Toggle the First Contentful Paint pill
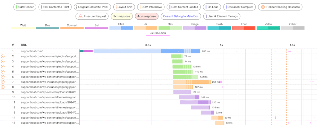 55,7
